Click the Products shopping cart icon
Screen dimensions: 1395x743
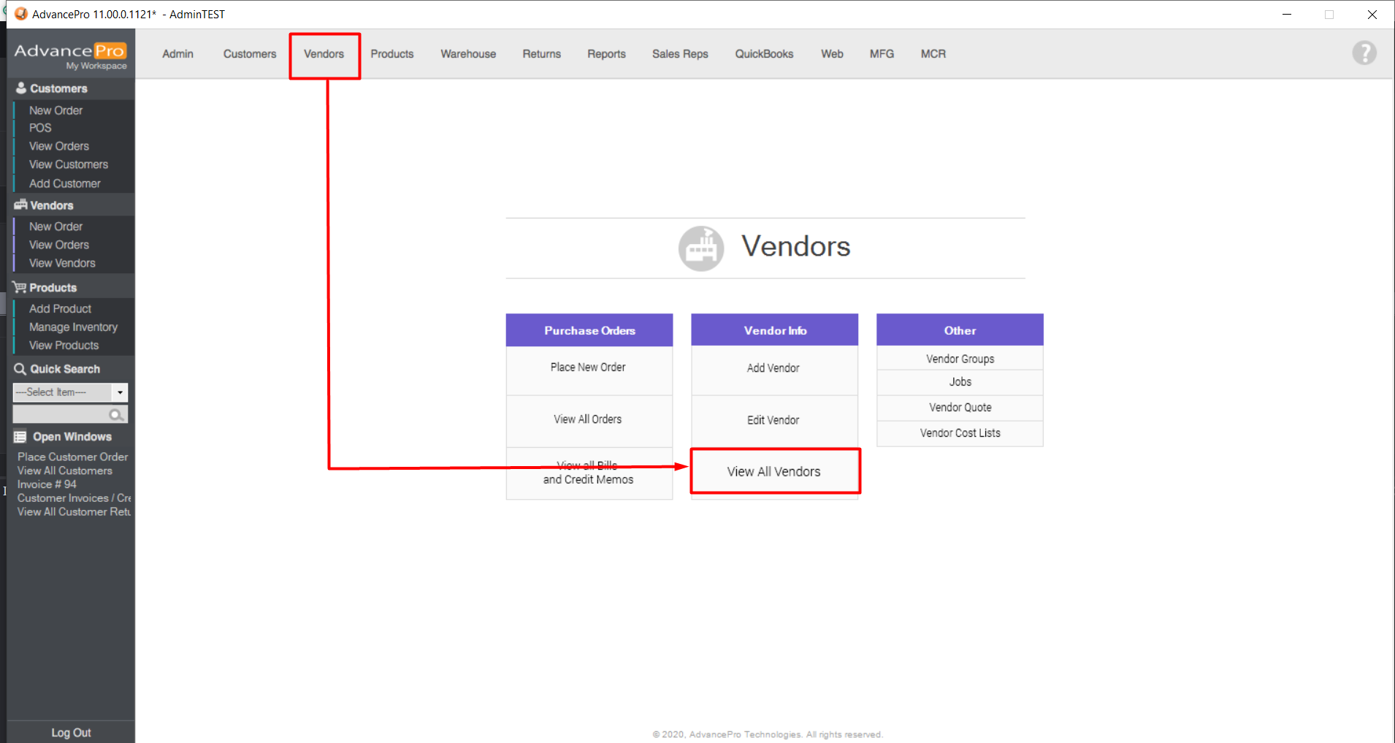(20, 287)
